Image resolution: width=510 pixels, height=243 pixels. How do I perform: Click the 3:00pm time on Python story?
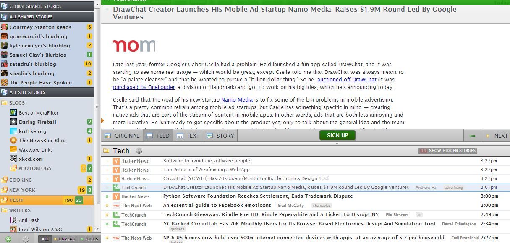[x=489, y=196]
